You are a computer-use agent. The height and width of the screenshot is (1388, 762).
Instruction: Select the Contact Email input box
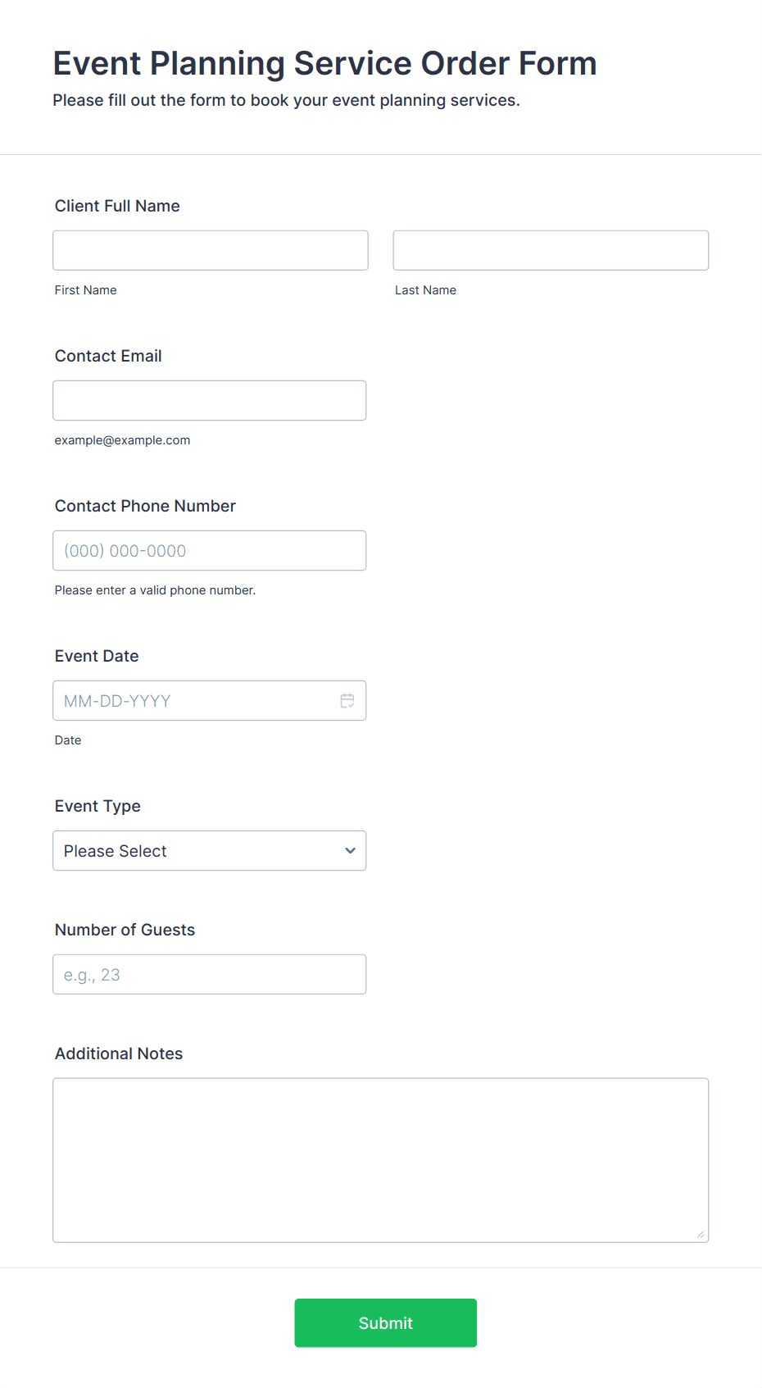(209, 400)
